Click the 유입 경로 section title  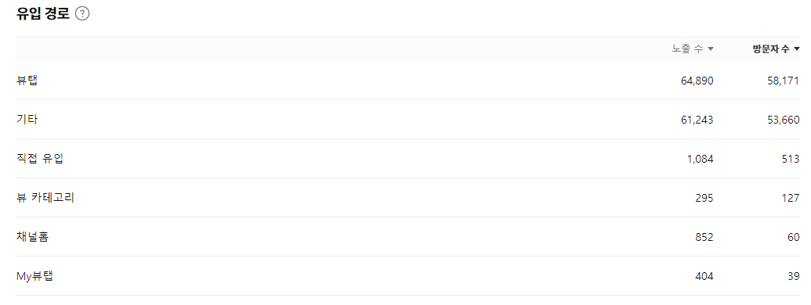[x=43, y=14]
